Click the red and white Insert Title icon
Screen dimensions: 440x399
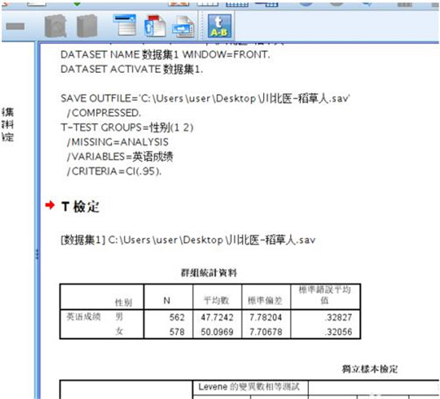click(x=154, y=26)
